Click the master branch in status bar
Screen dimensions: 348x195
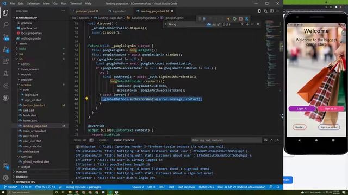(10, 187)
